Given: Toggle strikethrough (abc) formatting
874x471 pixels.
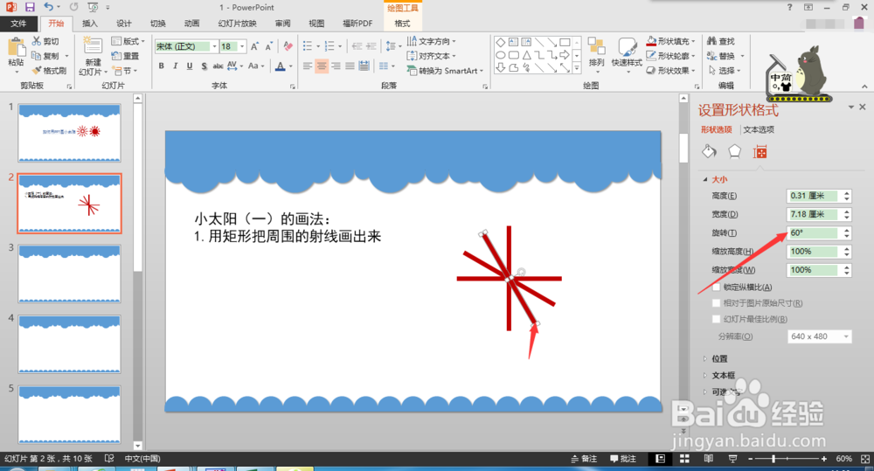Looking at the screenshot, I should [x=218, y=66].
